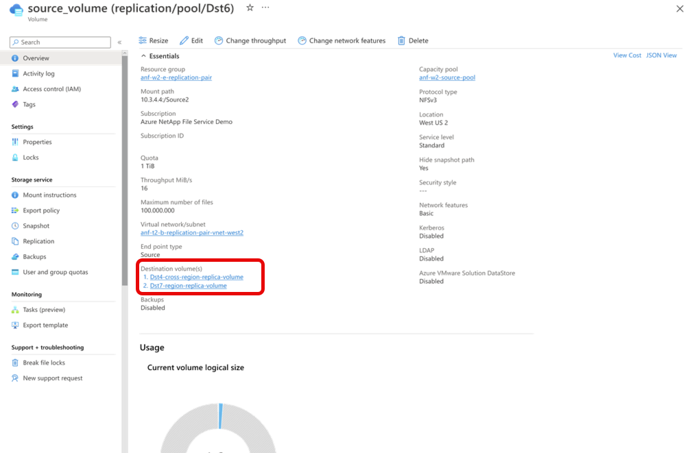The height and width of the screenshot is (453, 694).
Task: Click the Quota value 1 TiB
Action: [147, 167]
